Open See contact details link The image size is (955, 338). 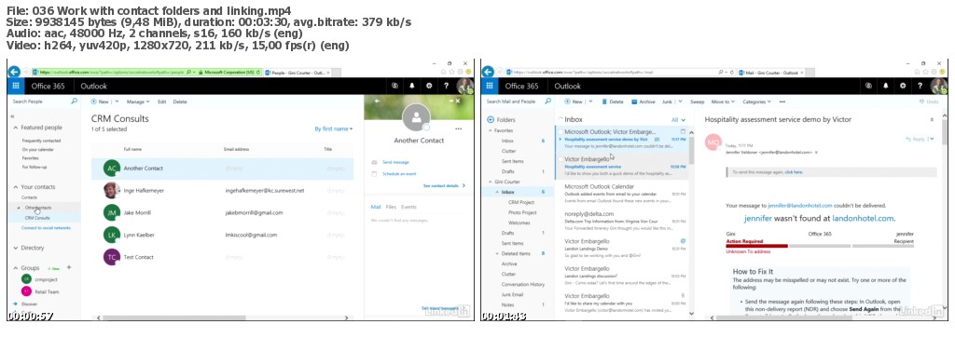(x=444, y=185)
